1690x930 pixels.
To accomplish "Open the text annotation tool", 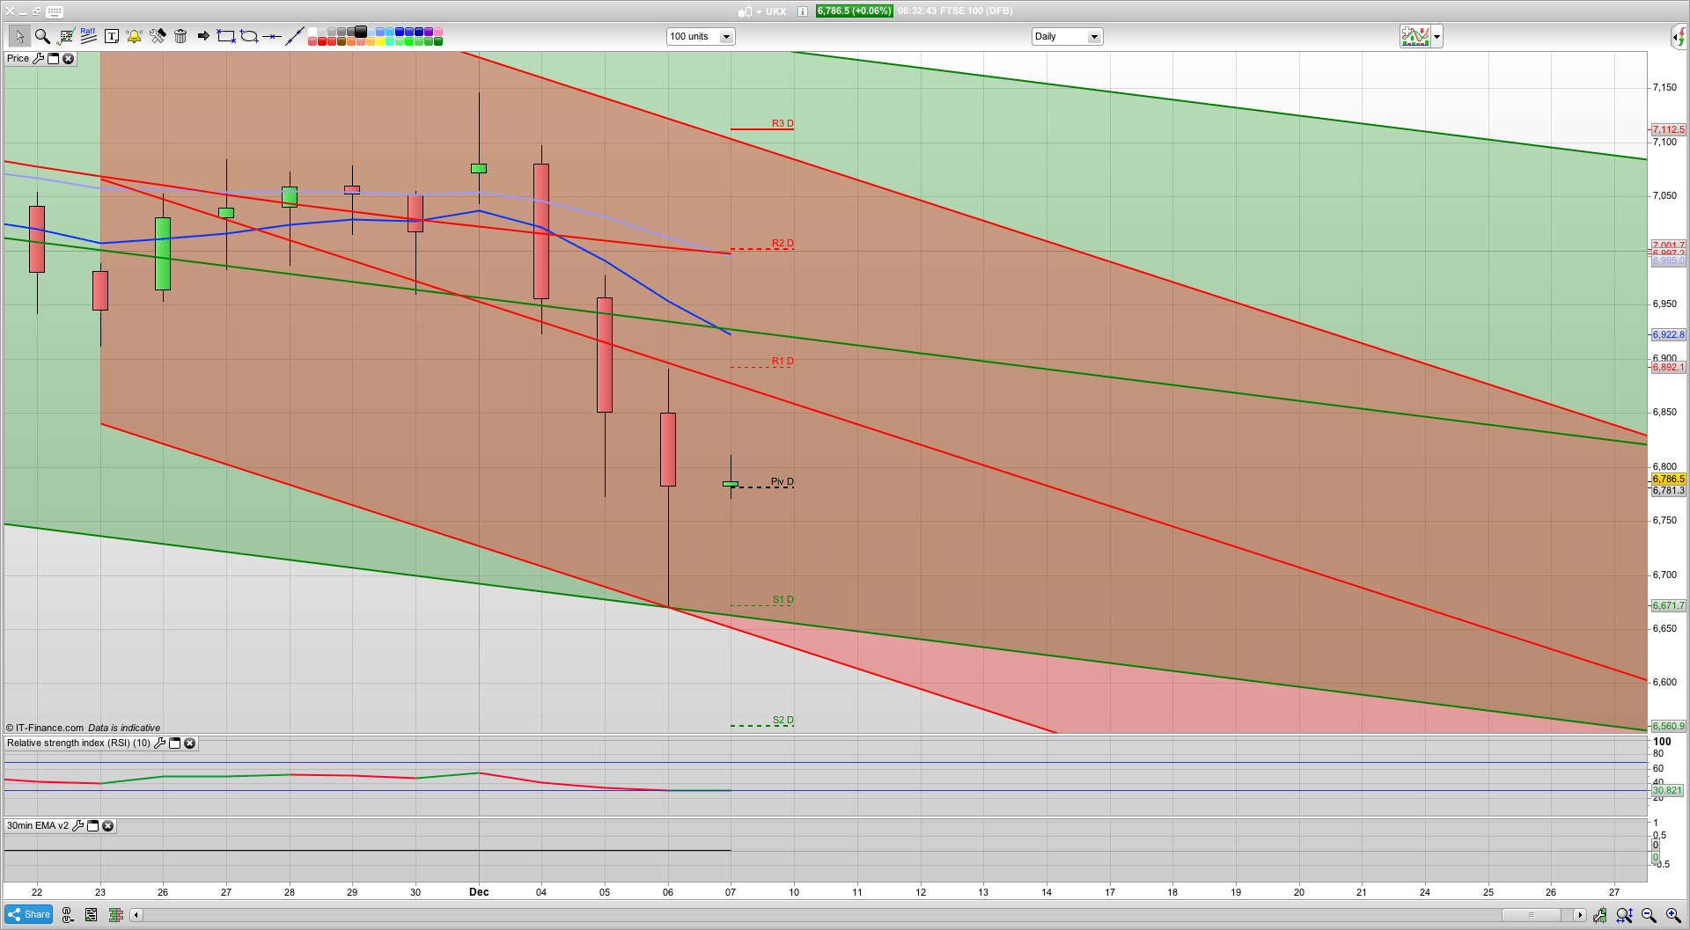I will [x=112, y=36].
